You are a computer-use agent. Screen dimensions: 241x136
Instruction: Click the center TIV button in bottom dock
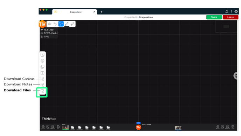point(138,127)
